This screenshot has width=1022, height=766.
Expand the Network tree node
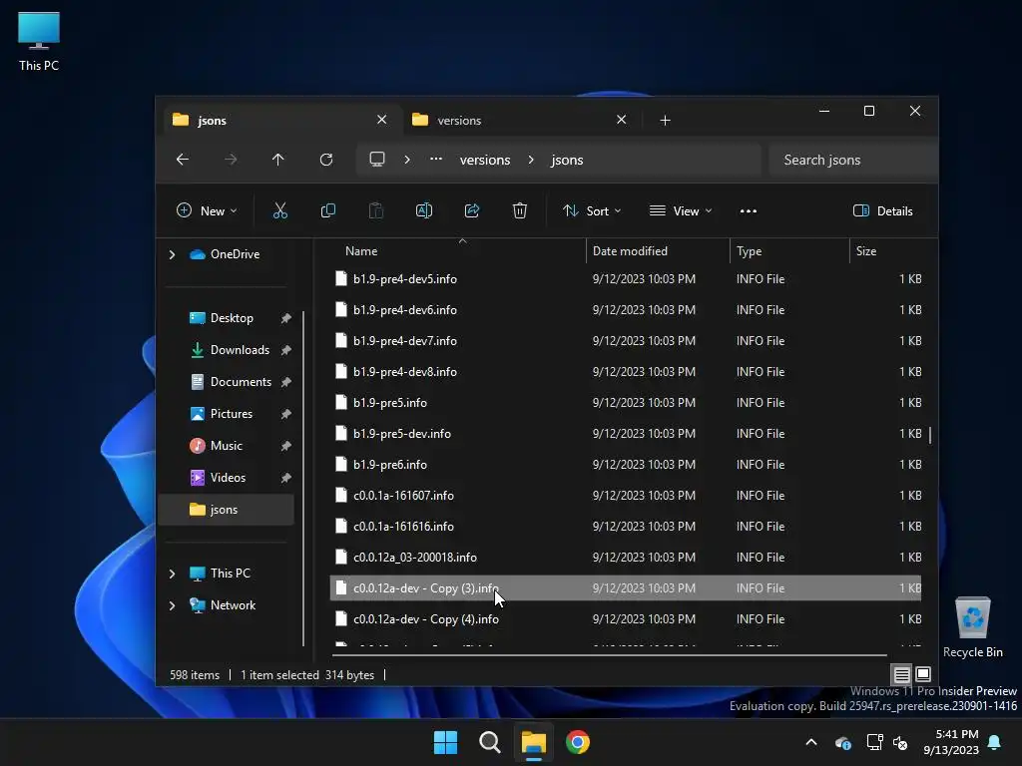172,605
